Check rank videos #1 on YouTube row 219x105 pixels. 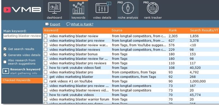pos(46,81)
